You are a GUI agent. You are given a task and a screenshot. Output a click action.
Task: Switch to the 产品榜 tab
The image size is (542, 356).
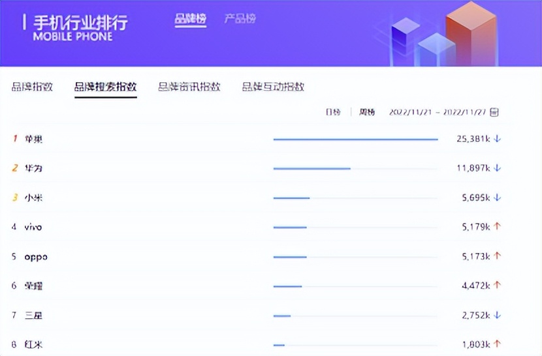240,19
